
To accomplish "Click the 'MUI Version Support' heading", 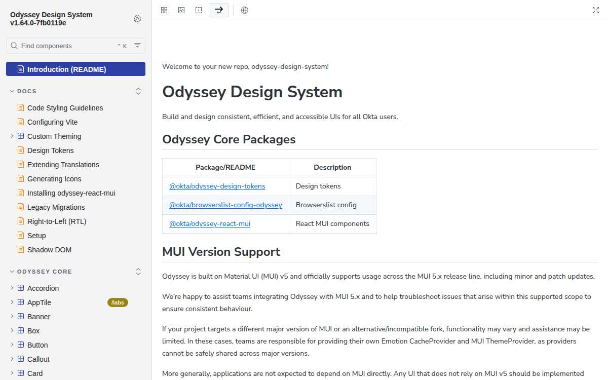I will [x=221, y=252].
